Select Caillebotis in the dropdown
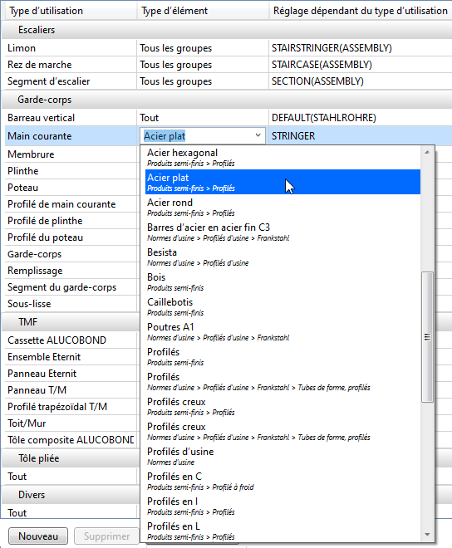This screenshot has height=548, width=452. point(282,306)
